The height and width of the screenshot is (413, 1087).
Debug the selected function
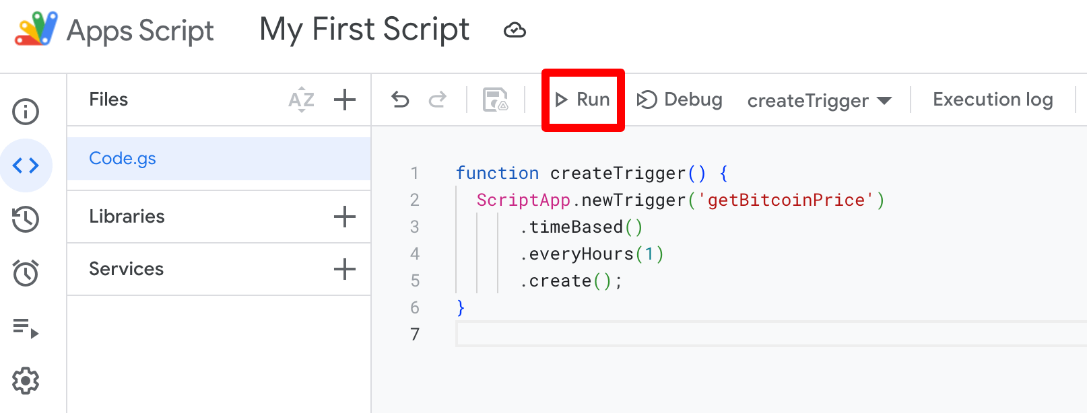[680, 100]
